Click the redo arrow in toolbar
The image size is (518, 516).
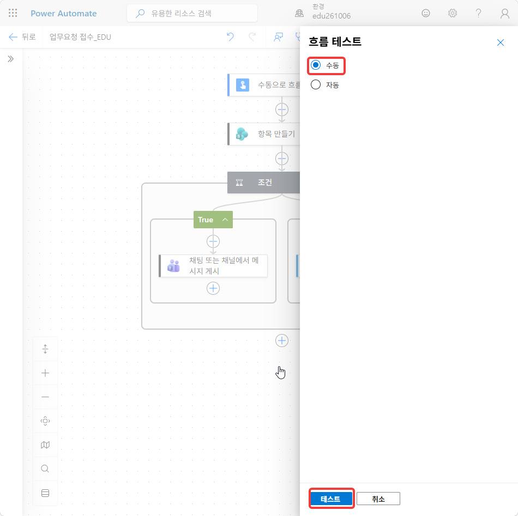252,37
